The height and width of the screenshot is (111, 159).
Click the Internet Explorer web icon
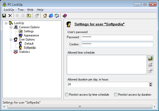(x=51, y=16)
